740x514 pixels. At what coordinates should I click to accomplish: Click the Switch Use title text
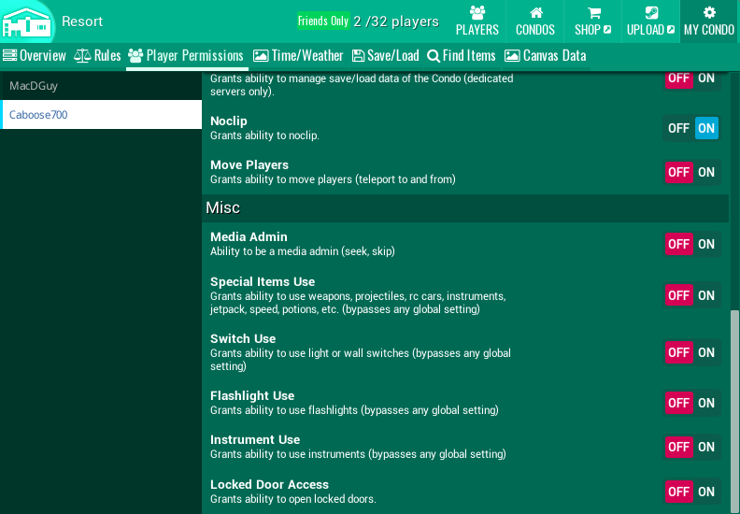[x=243, y=339]
